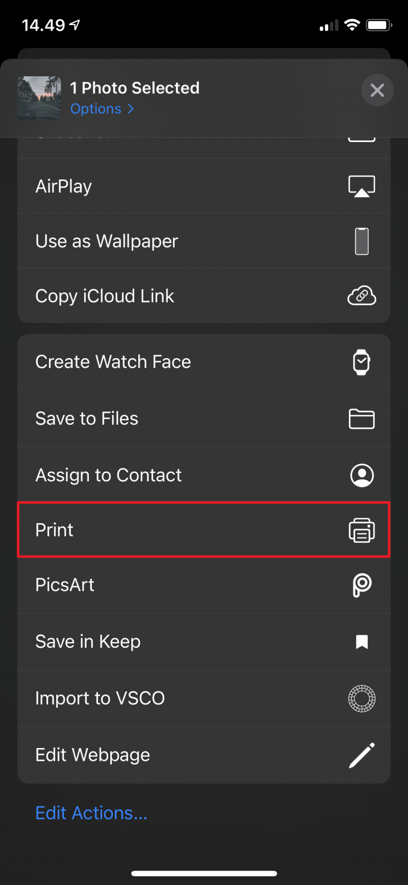
Task: Tap the selected photo thumbnail
Action: pos(39,98)
